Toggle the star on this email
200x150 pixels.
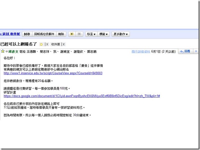[x=3, y=51]
